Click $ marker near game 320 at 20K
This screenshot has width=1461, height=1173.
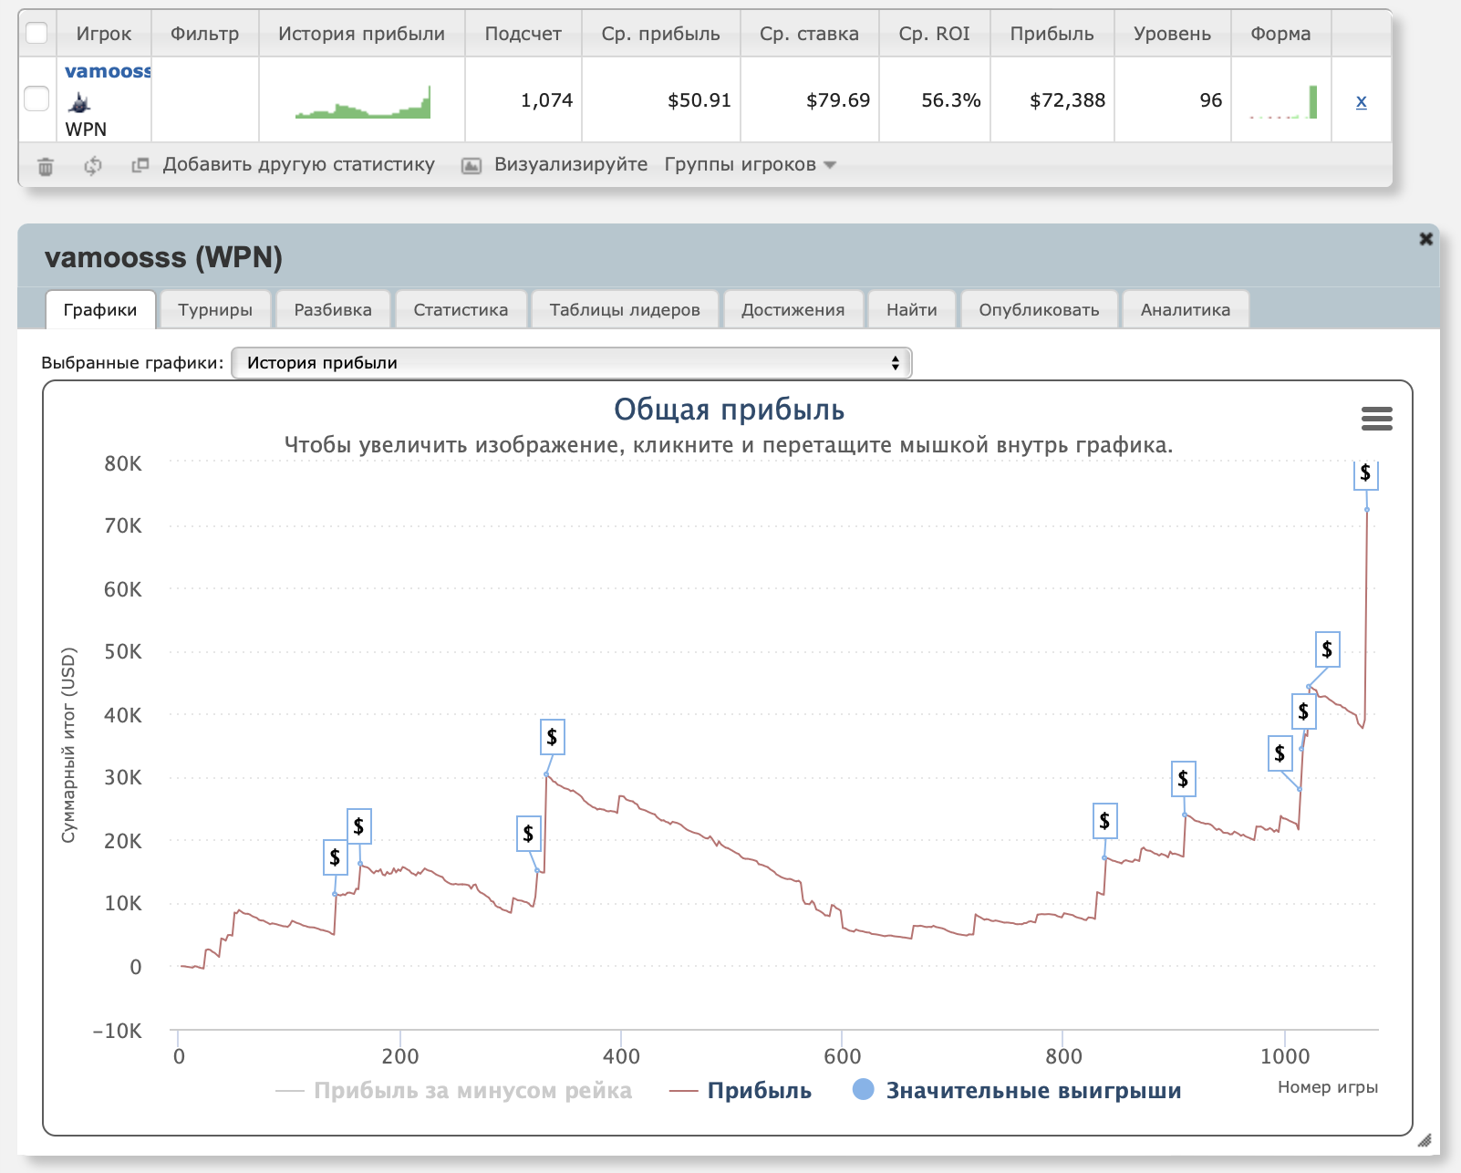pos(528,834)
